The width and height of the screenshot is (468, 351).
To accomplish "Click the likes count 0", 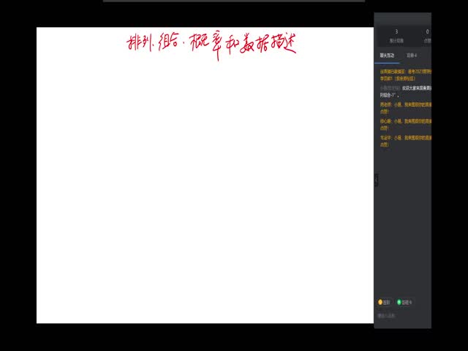I will coord(427,31).
